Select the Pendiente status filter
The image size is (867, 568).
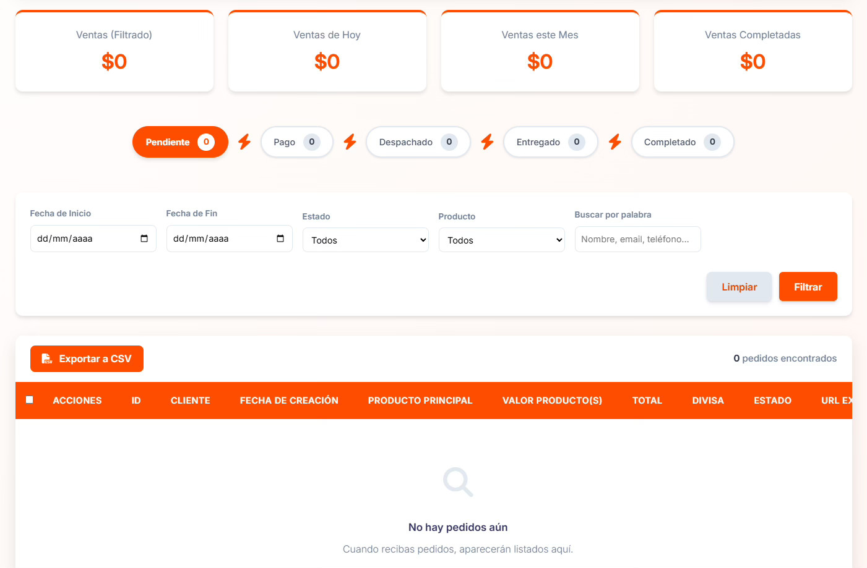180,142
